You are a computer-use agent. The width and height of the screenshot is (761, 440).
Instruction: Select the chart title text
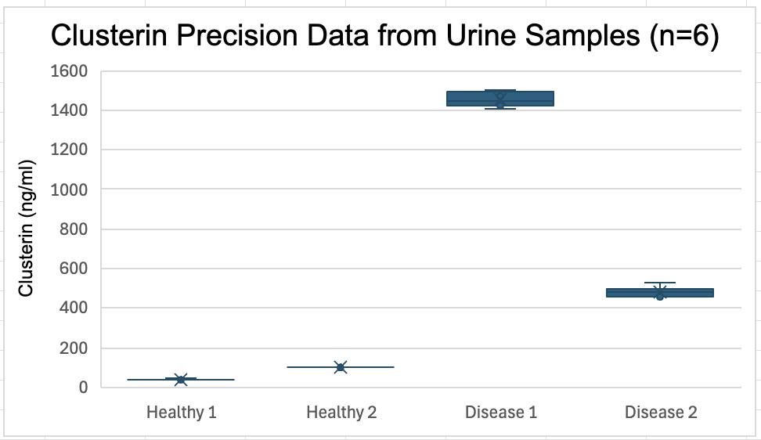point(384,37)
